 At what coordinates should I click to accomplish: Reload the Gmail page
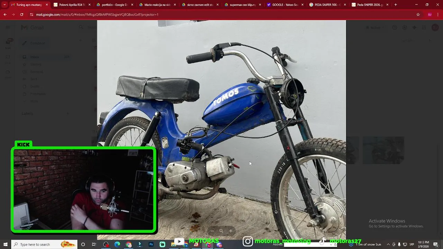pos(21,15)
